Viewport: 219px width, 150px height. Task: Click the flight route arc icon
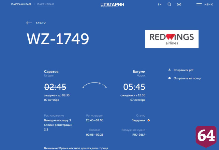94,85
